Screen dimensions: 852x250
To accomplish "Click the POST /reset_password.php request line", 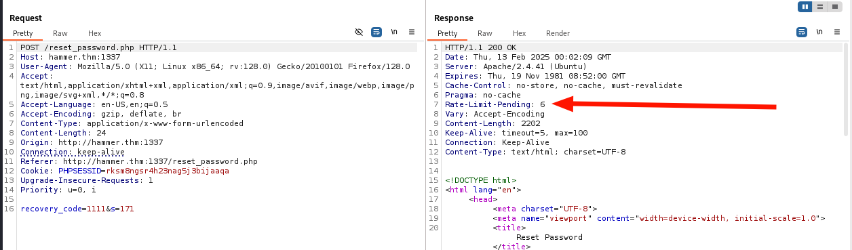I will [x=98, y=47].
